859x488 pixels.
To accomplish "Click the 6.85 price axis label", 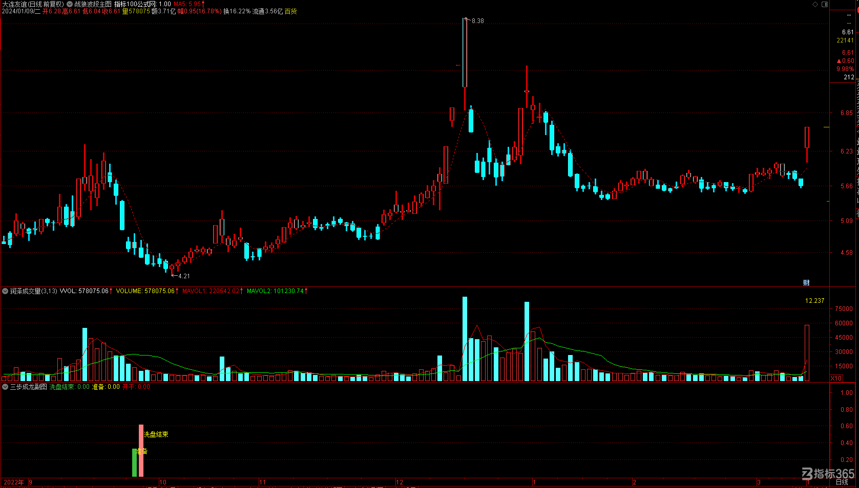I will click(846, 113).
